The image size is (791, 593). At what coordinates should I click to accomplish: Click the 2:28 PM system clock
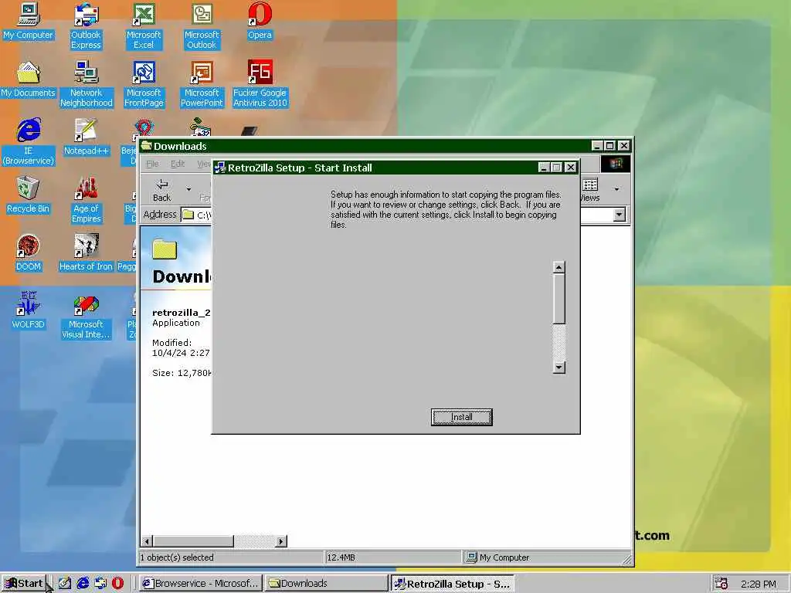click(x=759, y=584)
